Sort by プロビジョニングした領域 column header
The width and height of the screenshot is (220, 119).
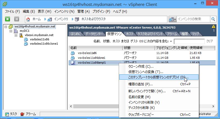[171, 48]
